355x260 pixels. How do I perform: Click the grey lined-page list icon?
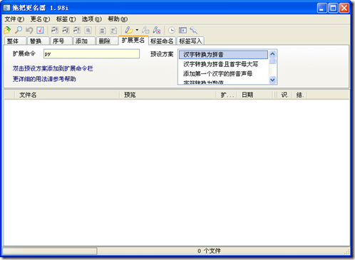click(x=103, y=30)
